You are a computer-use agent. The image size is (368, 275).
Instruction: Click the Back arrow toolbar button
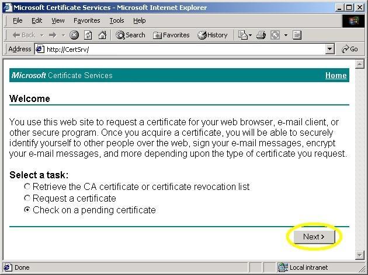(x=23, y=36)
